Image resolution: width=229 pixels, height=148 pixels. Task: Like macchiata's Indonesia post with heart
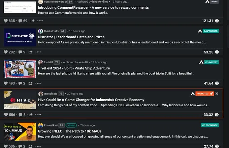(x=6, y=115)
